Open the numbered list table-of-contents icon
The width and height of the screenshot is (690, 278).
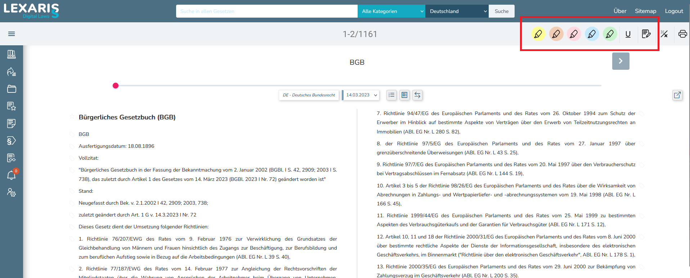point(391,95)
